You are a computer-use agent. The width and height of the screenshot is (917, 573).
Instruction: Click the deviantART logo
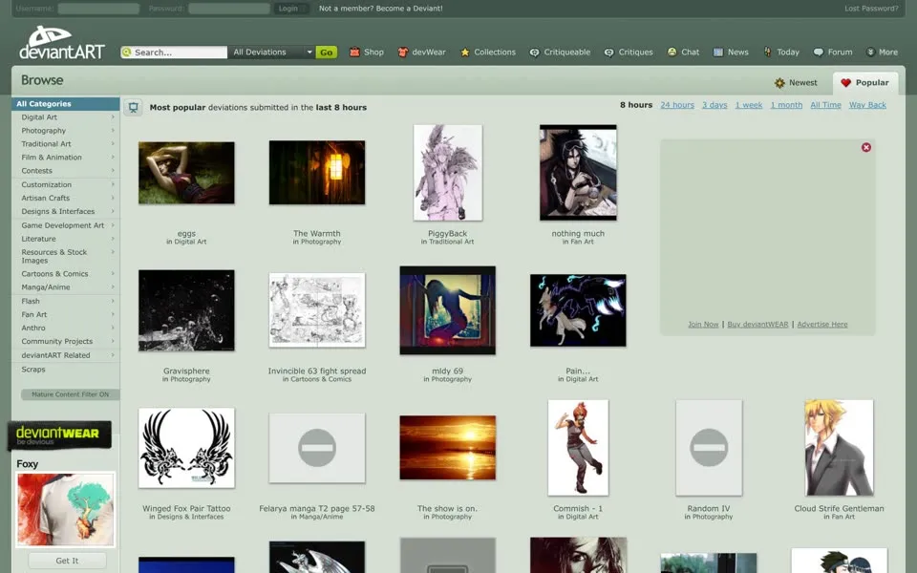point(62,43)
